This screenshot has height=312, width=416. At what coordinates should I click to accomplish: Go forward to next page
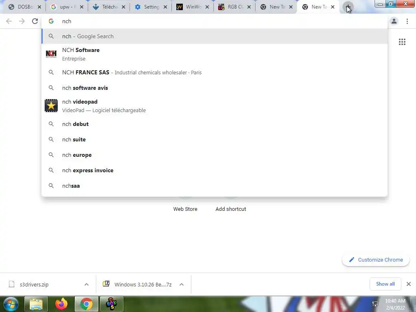coord(22,21)
